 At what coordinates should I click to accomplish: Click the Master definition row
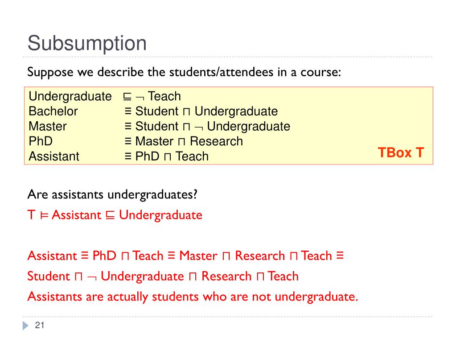[160, 127]
